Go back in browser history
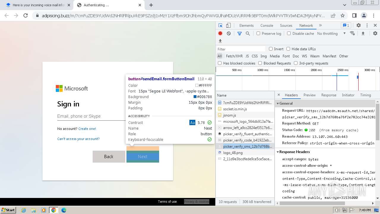This screenshot has width=380, height=214. 7,15
